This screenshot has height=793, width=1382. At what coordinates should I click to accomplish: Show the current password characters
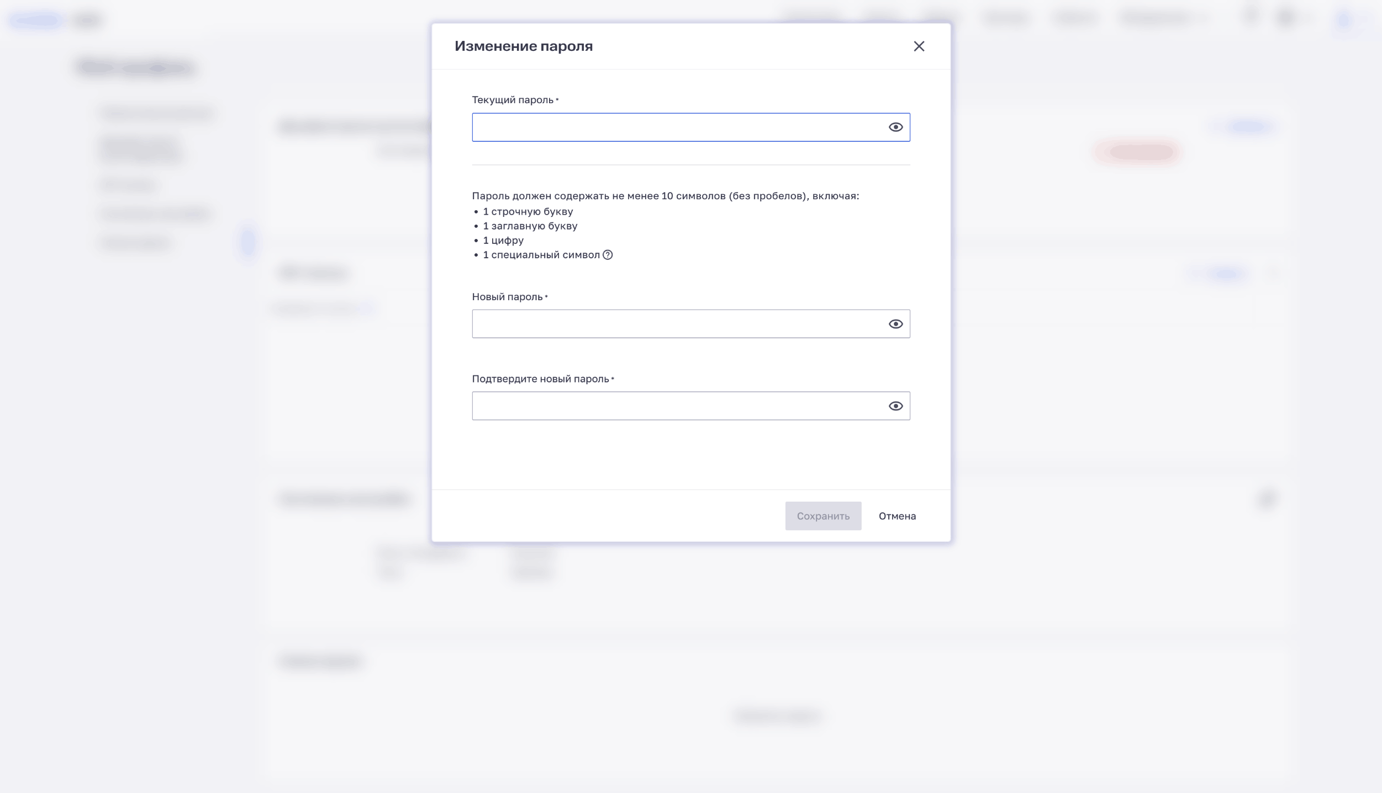click(x=895, y=127)
